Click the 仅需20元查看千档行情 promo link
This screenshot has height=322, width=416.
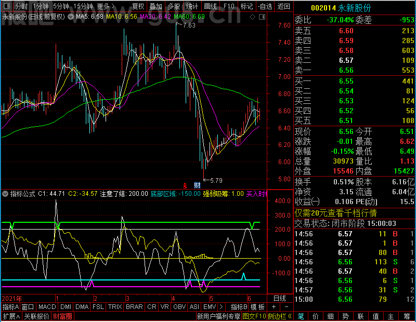(335, 213)
